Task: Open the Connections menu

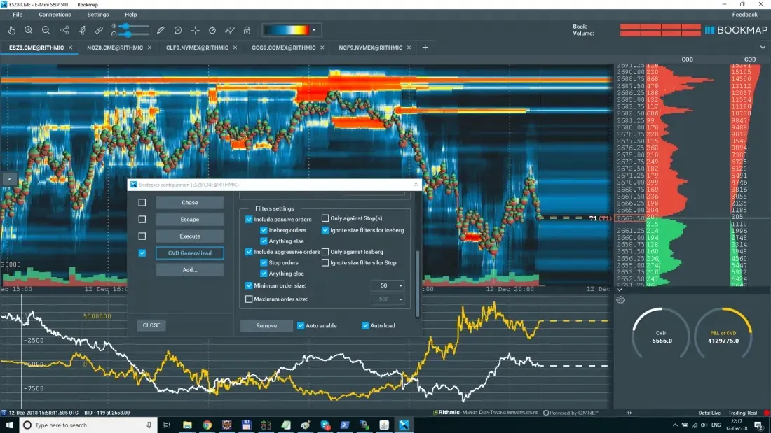Action: click(55, 15)
